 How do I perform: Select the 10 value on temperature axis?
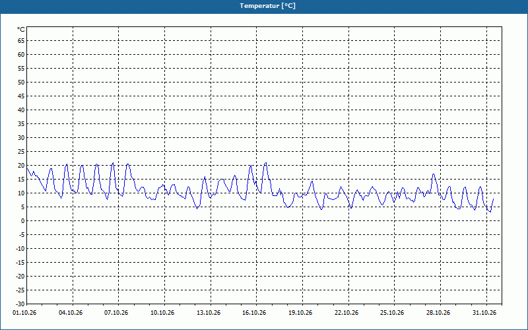pyautogui.click(x=21, y=193)
